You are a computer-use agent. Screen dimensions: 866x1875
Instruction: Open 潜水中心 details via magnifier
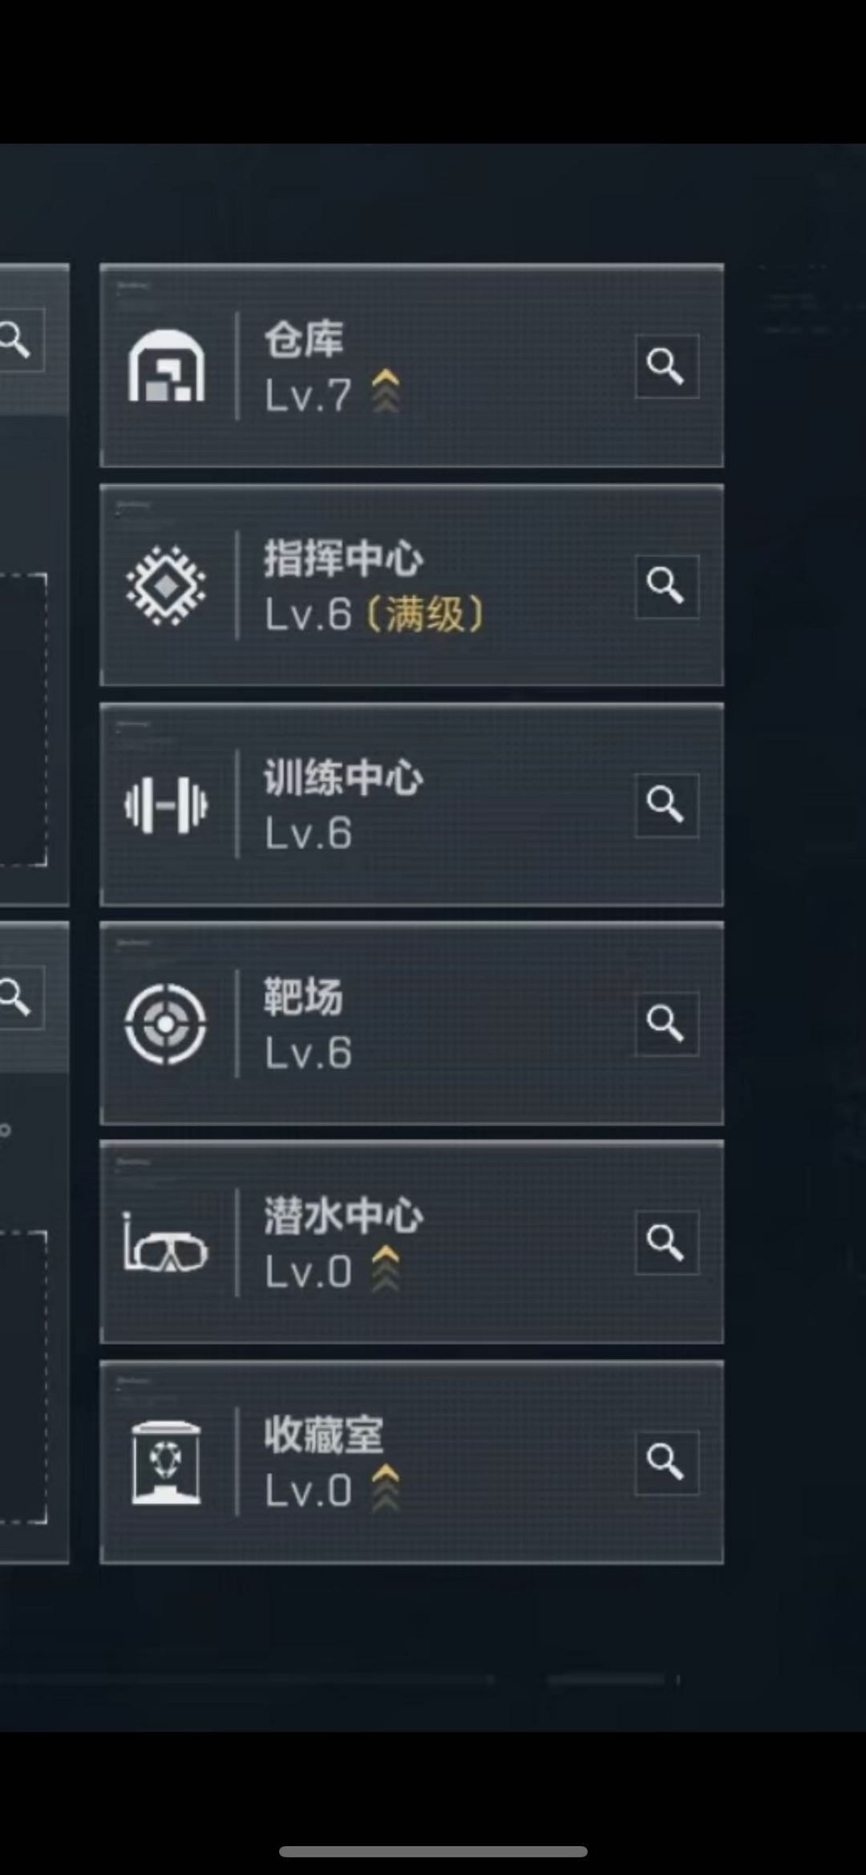[x=666, y=1242]
